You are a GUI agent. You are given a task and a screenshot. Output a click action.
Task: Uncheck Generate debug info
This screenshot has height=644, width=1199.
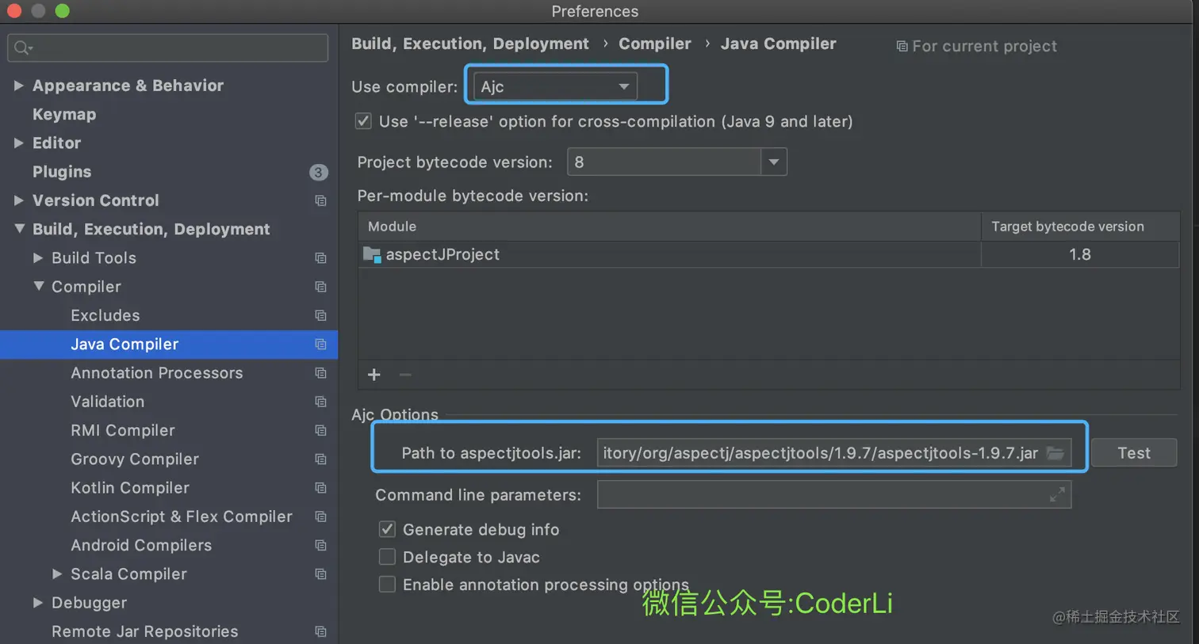(x=387, y=529)
